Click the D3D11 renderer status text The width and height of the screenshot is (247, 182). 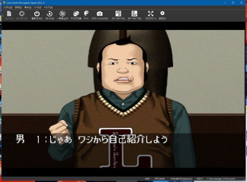[x=200, y=179]
